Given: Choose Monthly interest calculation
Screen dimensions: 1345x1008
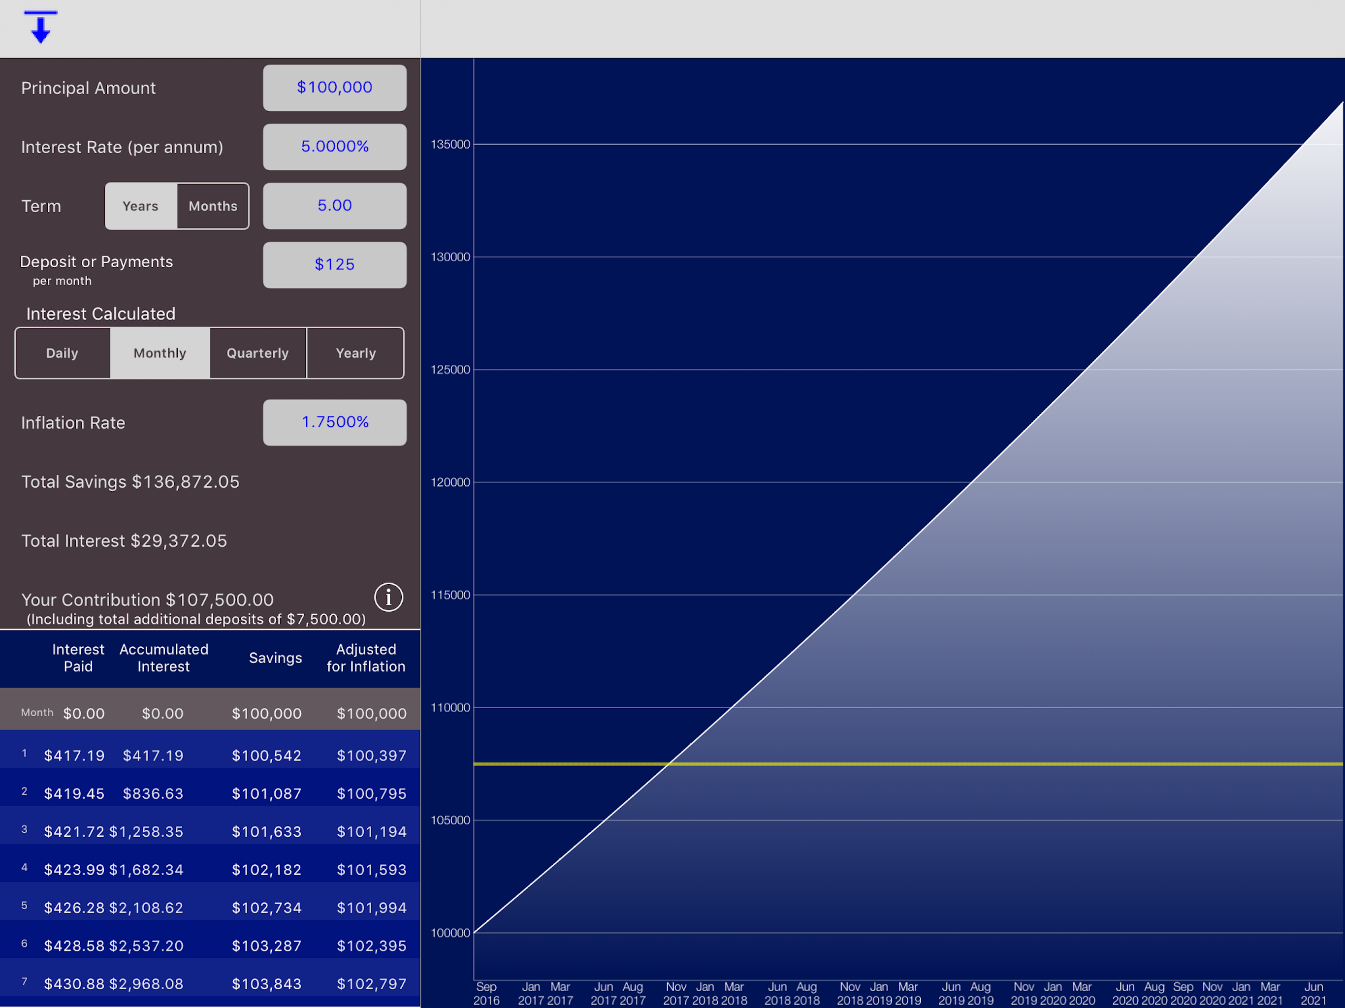Looking at the screenshot, I should tap(160, 353).
